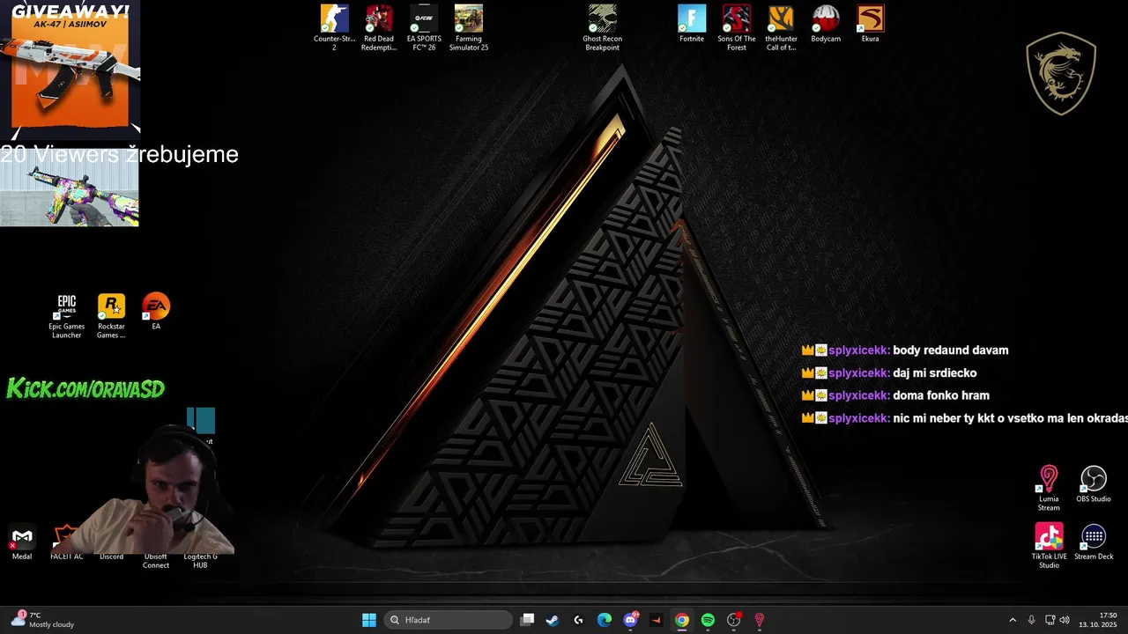Switch to Google Chrome on the taskbar

tap(682, 620)
